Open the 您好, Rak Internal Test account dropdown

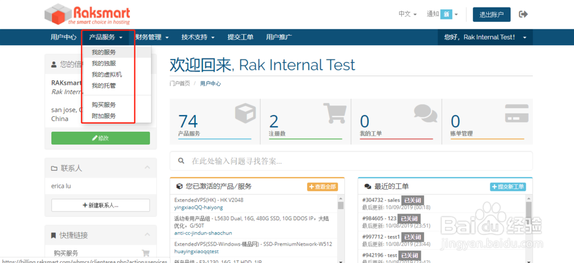pos(485,37)
